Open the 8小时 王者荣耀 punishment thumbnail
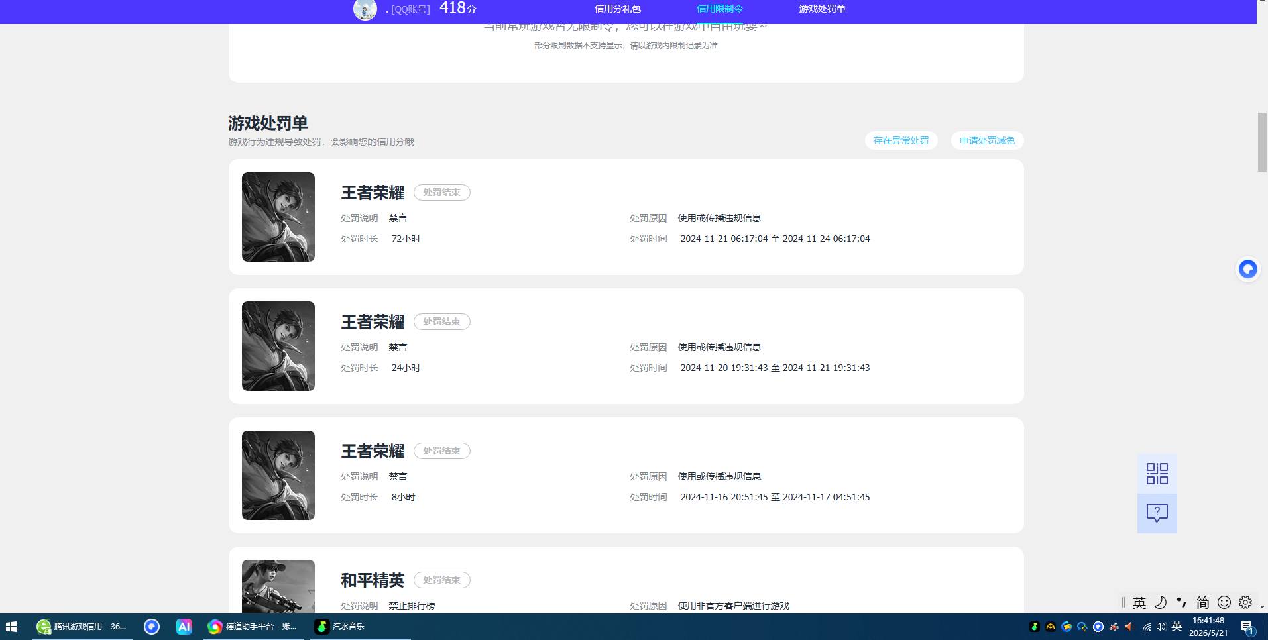Viewport: 1268px width, 640px height. click(x=278, y=475)
